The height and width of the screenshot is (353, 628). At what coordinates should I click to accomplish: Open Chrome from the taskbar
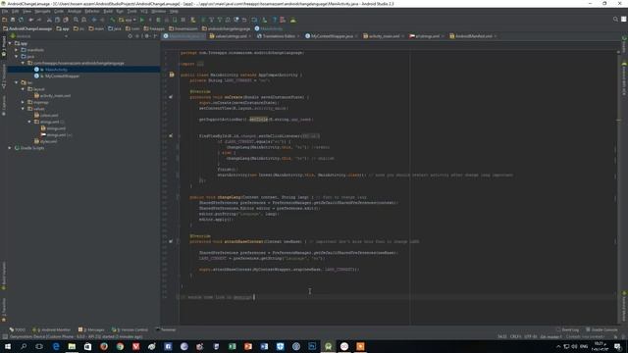coord(120,346)
